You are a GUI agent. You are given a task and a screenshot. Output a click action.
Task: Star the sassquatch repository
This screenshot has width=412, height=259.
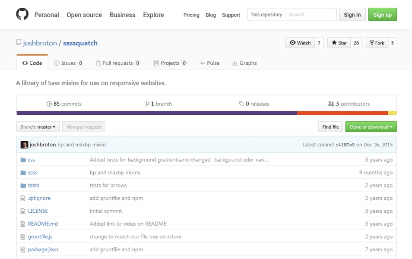tap(339, 43)
